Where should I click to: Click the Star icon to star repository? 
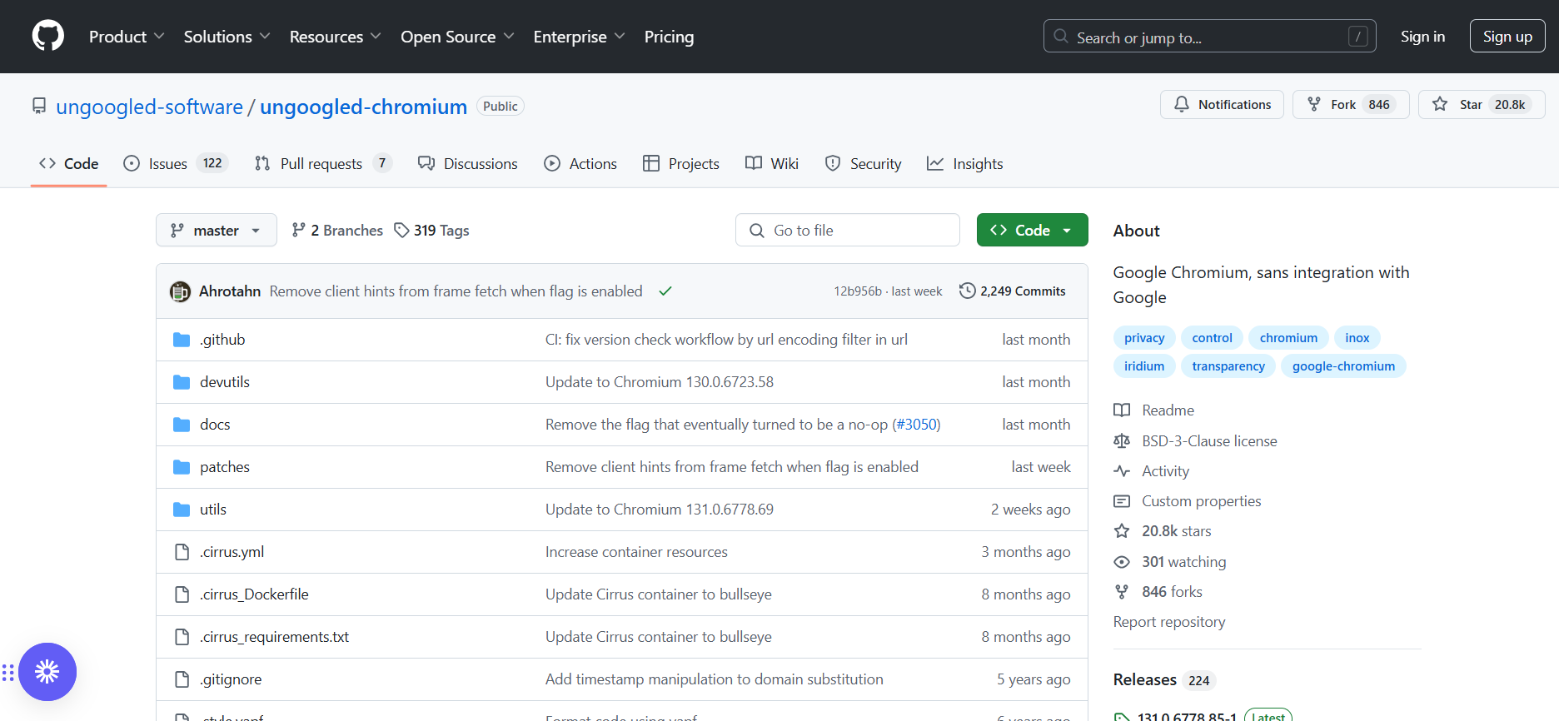point(1439,104)
